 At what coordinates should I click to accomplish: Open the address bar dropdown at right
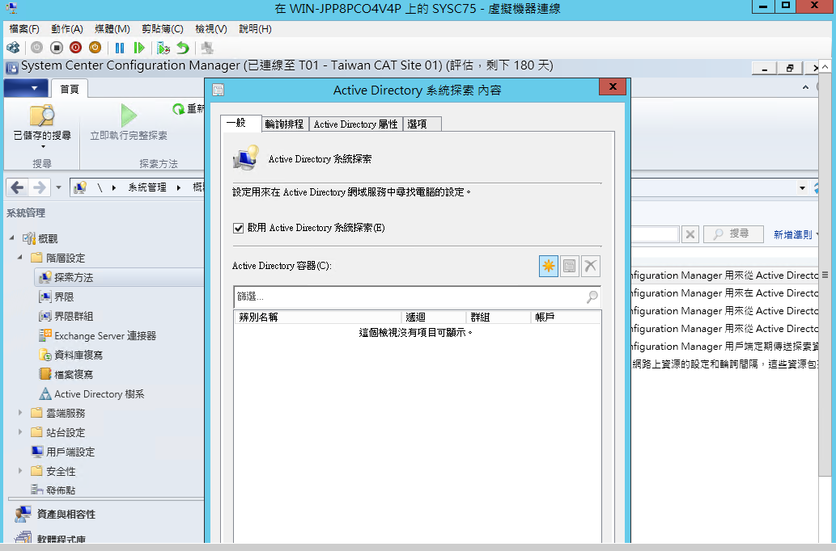click(802, 188)
